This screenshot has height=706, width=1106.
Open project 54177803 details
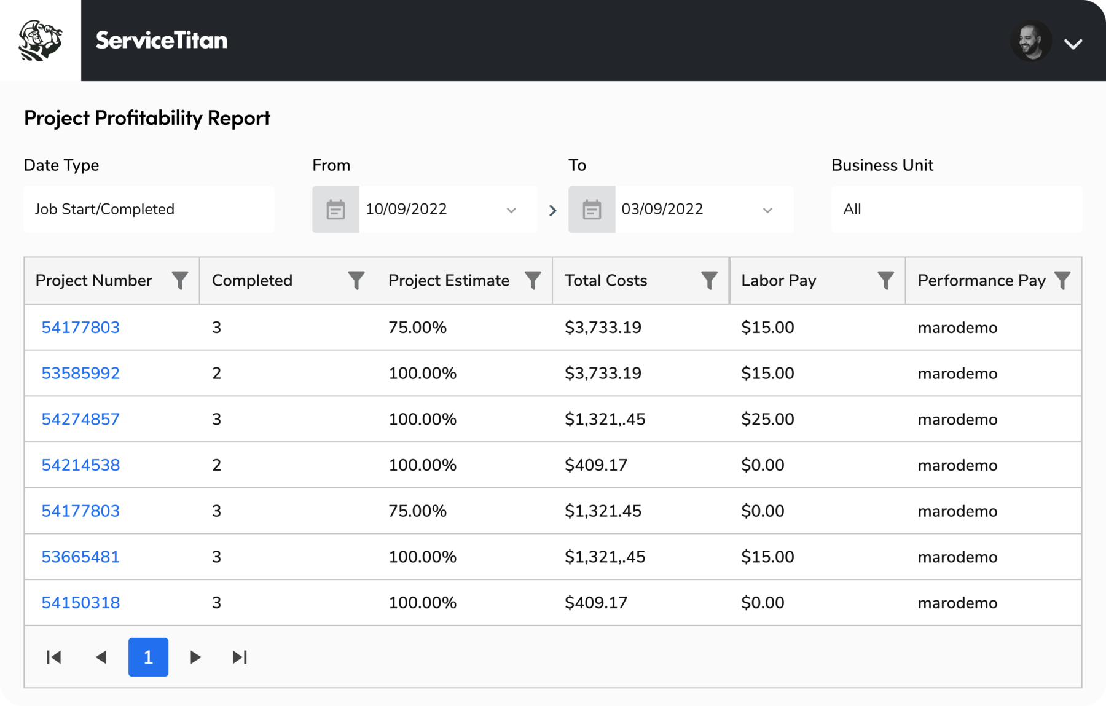click(80, 328)
